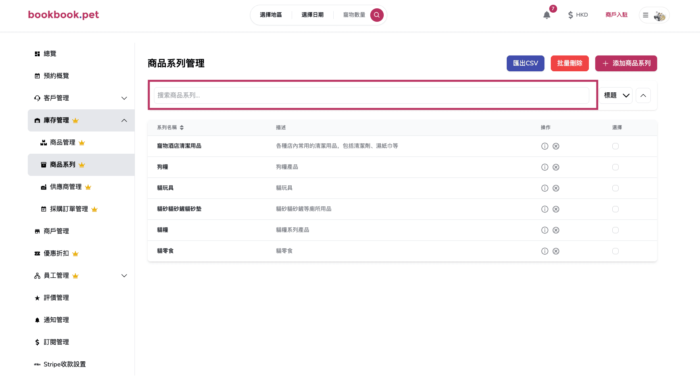Select 選擇地區 in the search bar
This screenshot has height=389, width=700.
click(x=271, y=15)
